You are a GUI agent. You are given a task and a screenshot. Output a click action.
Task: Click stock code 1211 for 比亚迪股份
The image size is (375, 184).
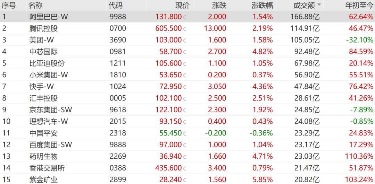(x=118, y=63)
